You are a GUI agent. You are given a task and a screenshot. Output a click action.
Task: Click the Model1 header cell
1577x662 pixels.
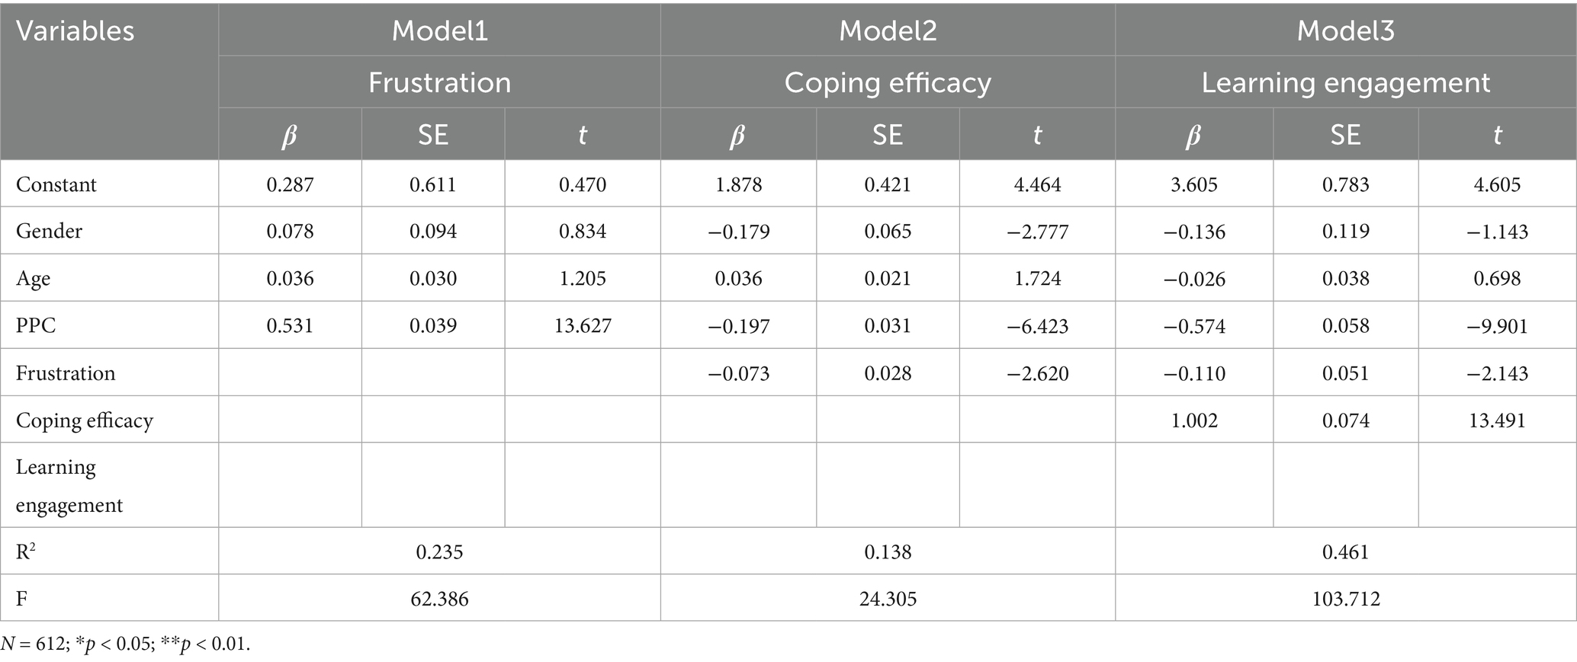(439, 30)
